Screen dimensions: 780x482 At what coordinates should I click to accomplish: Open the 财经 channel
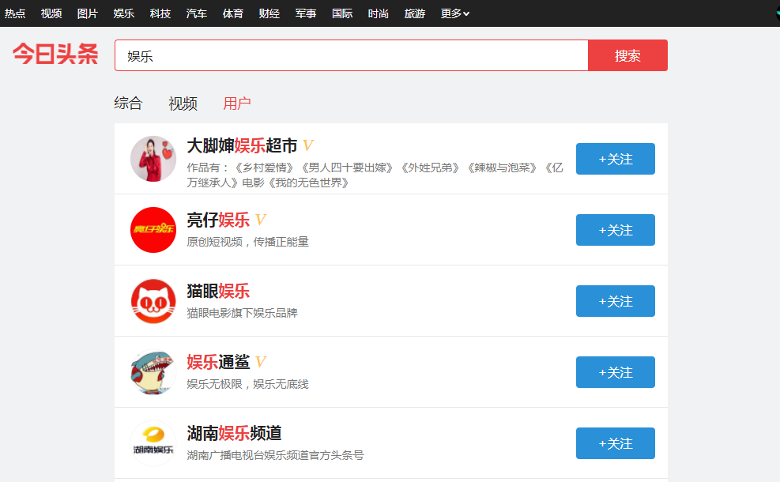[x=269, y=13]
